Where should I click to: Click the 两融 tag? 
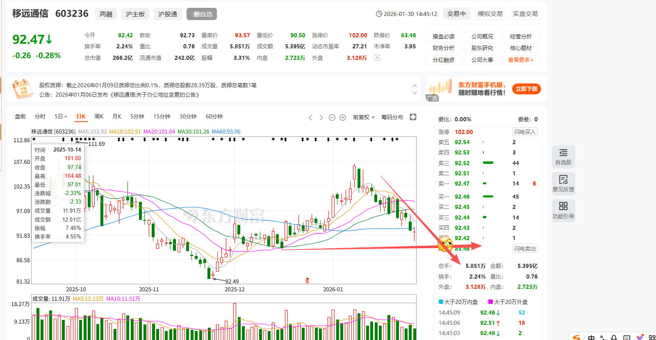tap(106, 14)
